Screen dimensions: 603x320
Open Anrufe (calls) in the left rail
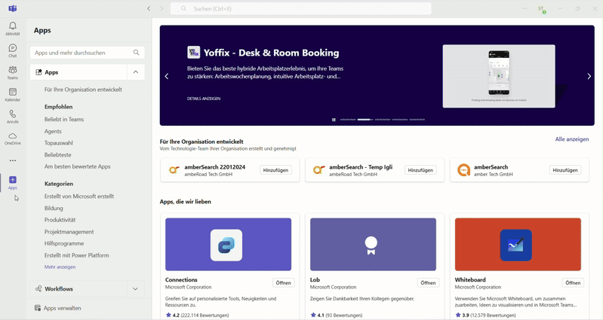(x=13, y=117)
